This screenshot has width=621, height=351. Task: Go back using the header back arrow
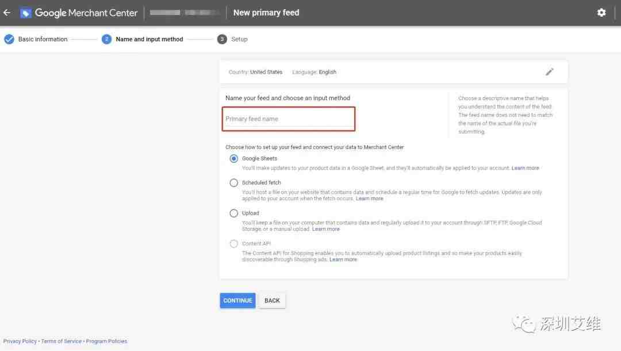7,13
